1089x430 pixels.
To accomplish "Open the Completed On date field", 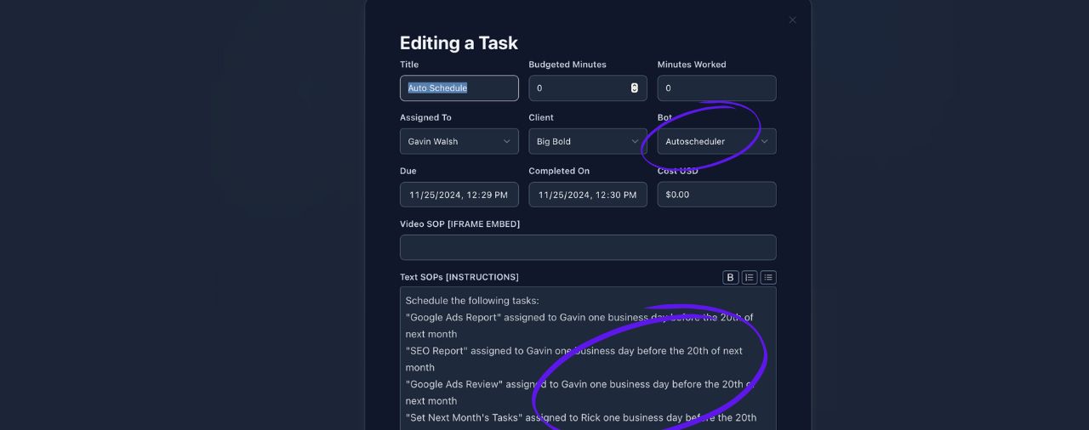I will coord(588,195).
